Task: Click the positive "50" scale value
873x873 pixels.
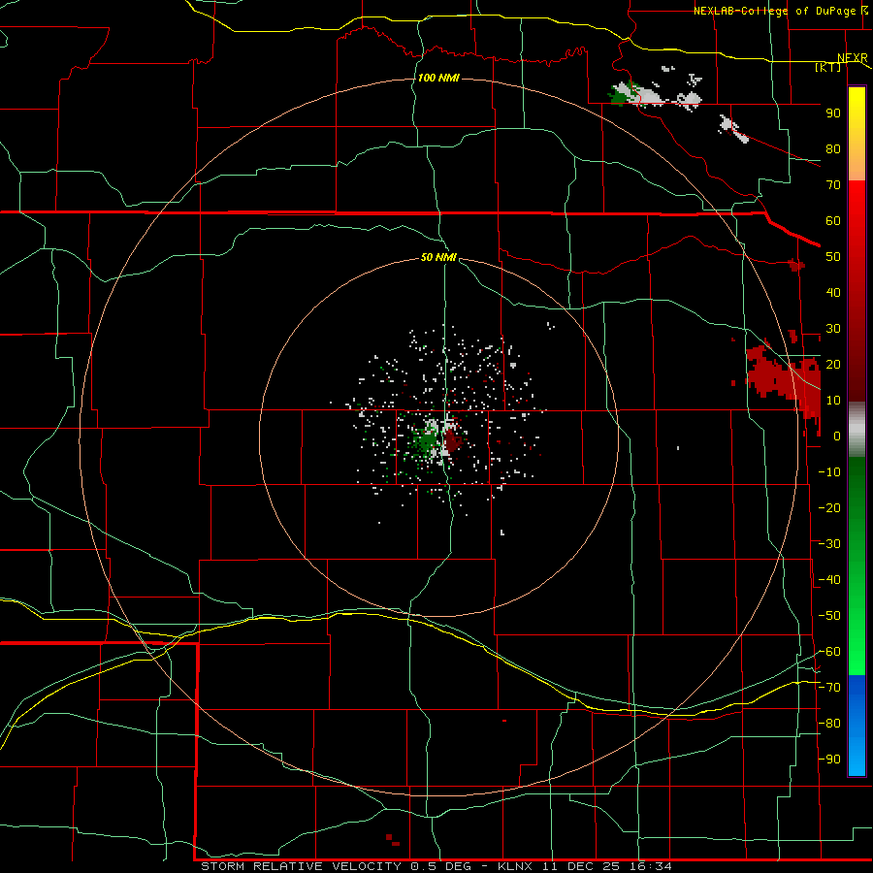Action: tap(833, 257)
